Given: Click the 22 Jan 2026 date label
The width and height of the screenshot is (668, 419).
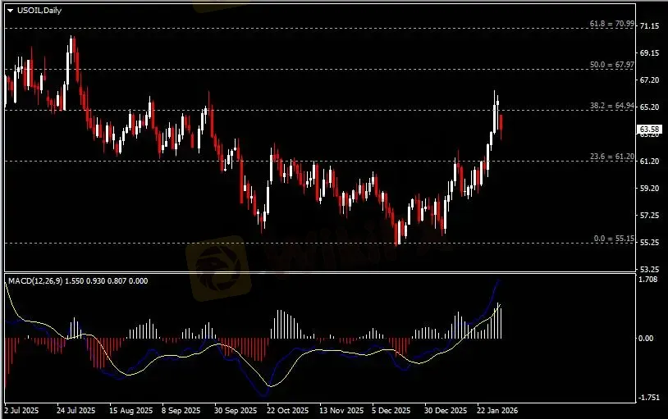Looking at the screenshot, I should click(x=497, y=411).
